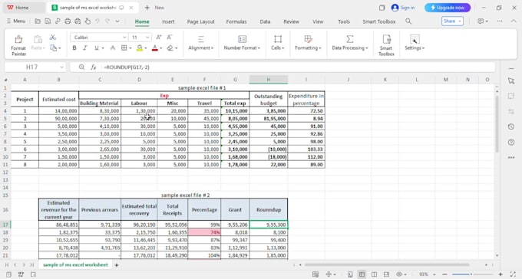Click the Format Painter tool
Viewport: 522px width, 279px height.
tap(18, 45)
